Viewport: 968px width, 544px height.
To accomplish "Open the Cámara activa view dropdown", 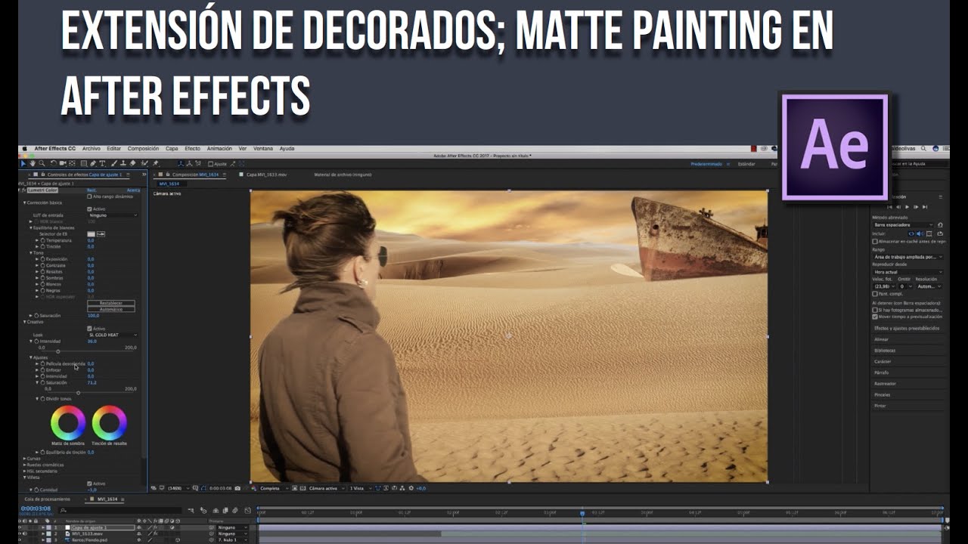I will coord(327,488).
